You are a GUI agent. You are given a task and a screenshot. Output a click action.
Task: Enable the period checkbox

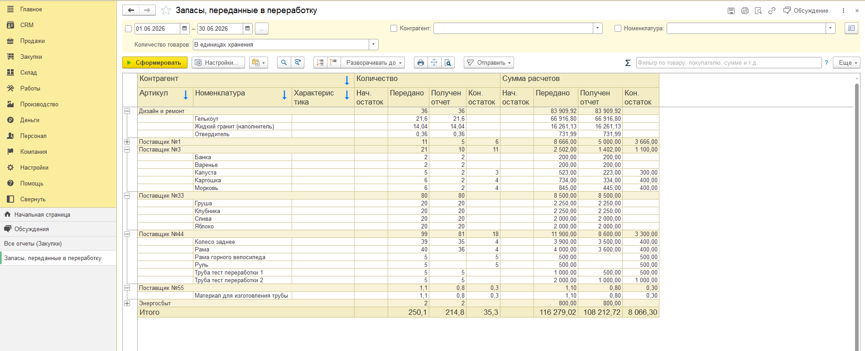[128, 28]
